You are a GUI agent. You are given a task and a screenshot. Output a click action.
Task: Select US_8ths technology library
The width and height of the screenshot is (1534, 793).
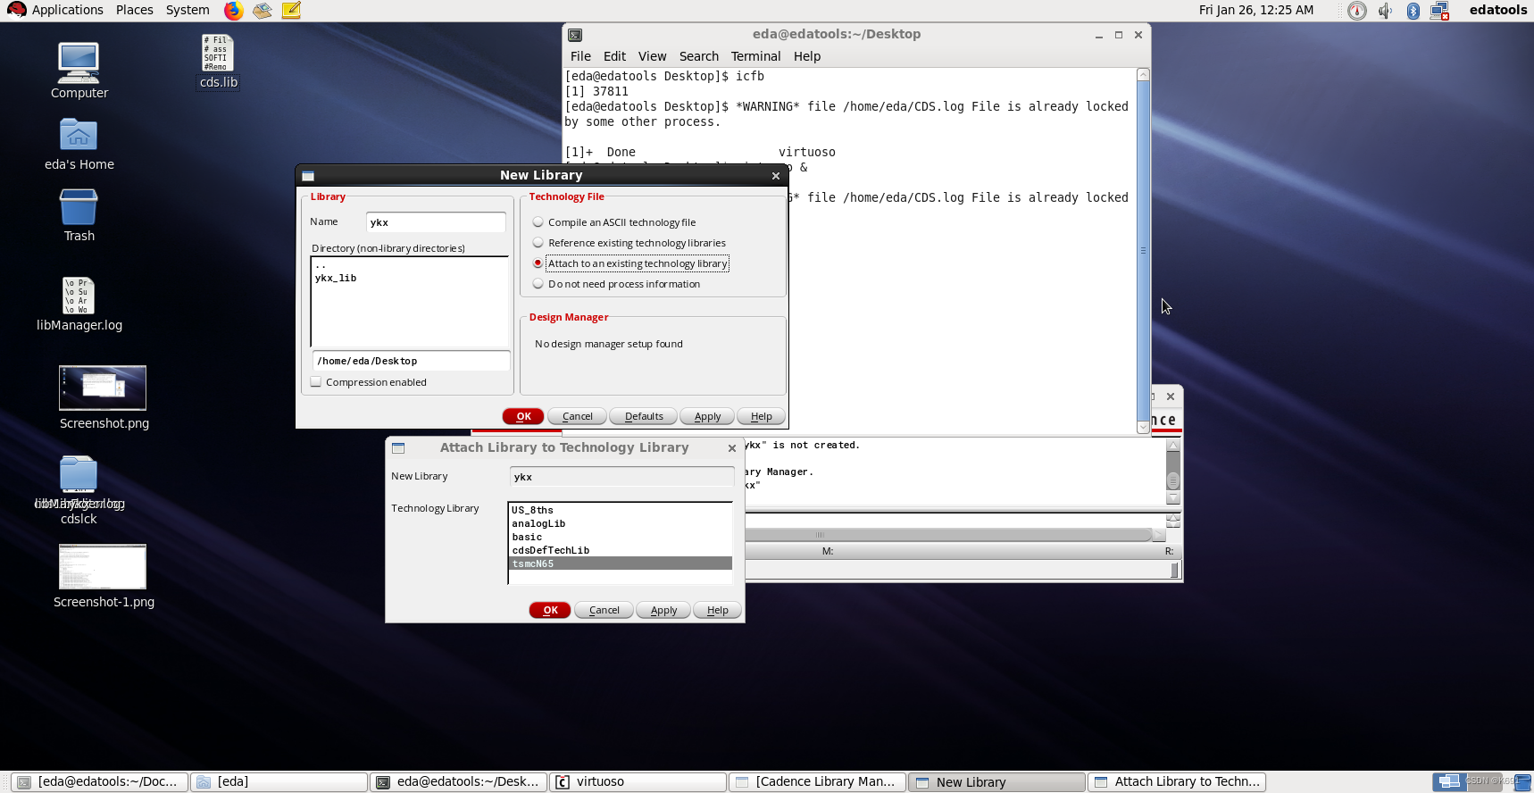coord(621,510)
